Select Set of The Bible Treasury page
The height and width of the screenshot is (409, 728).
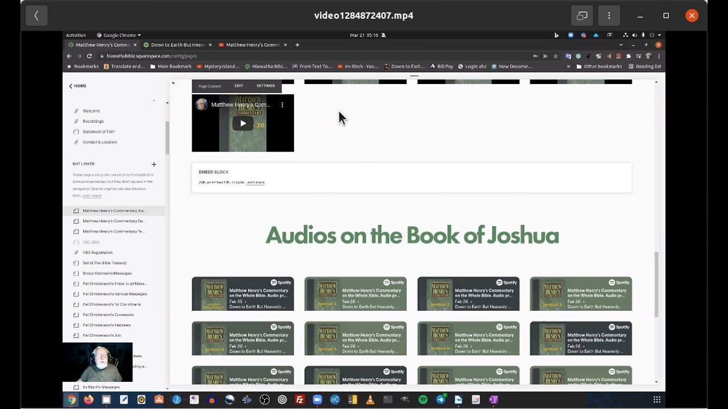pos(105,263)
